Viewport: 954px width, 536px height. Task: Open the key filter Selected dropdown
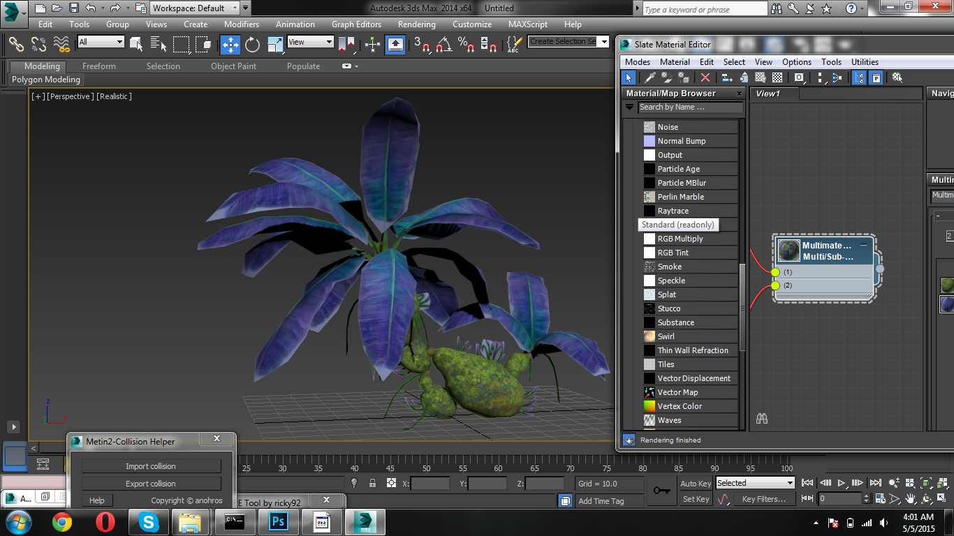tap(755, 483)
